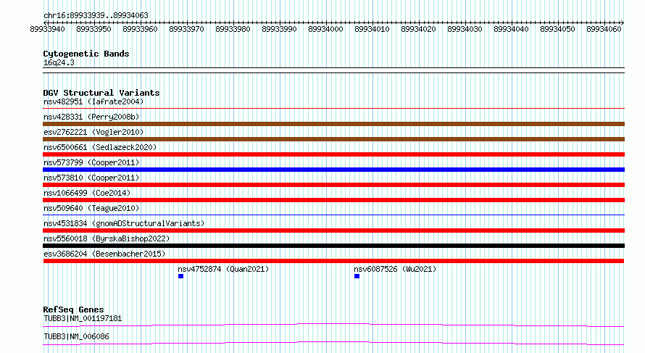Open nsv573810 (Cooper2011) variant label
The height and width of the screenshot is (353, 645).
point(91,178)
